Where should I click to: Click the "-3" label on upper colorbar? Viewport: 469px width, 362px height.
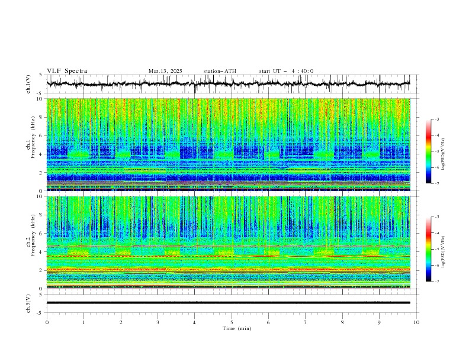click(x=437, y=119)
